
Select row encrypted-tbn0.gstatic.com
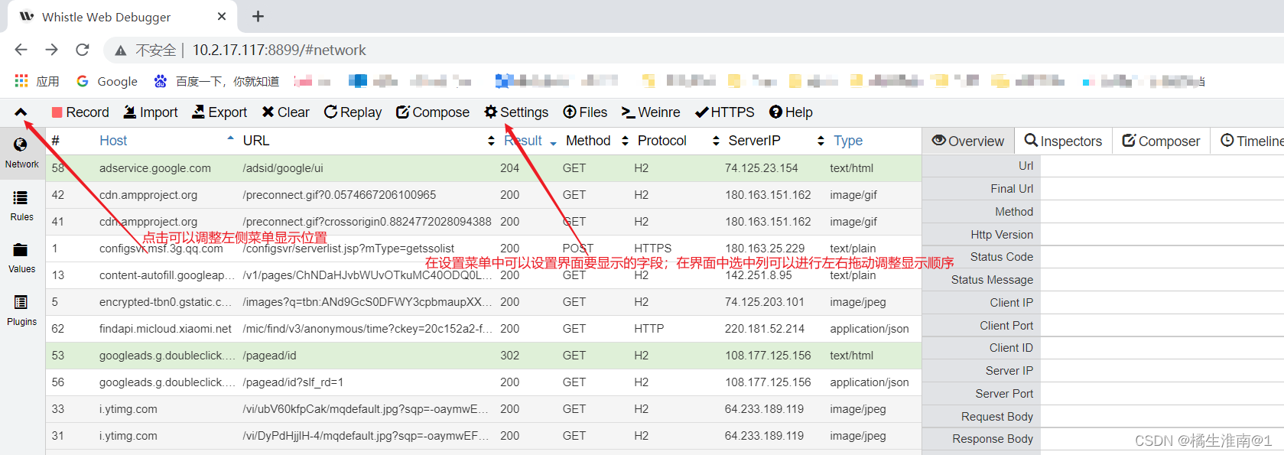click(483, 302)
